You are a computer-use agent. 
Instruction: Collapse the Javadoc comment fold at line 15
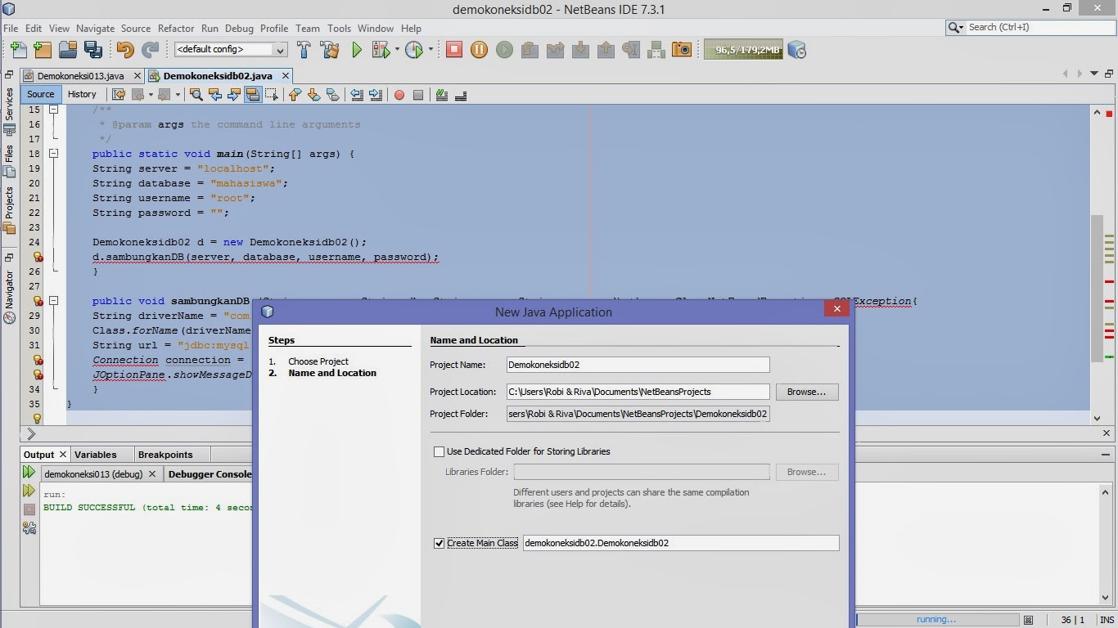click(53, 110)
